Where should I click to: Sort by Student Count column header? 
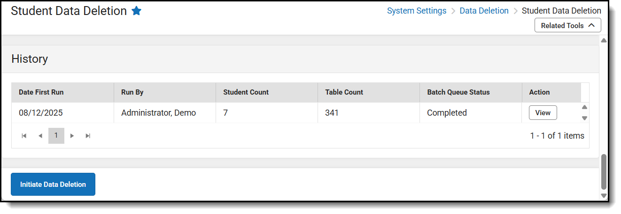click(246, 92)
